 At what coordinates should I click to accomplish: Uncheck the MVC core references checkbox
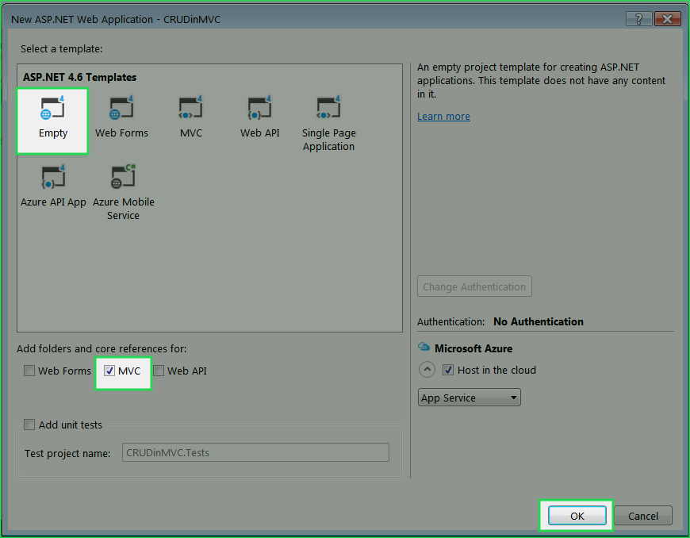[x=109, y=371]
